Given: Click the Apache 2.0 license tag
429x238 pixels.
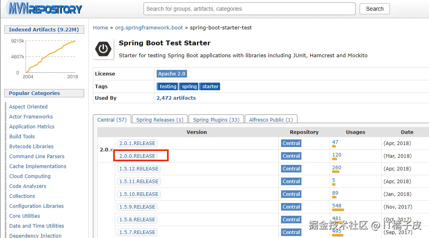Looking at the screenshot, I should click(171, 74).
